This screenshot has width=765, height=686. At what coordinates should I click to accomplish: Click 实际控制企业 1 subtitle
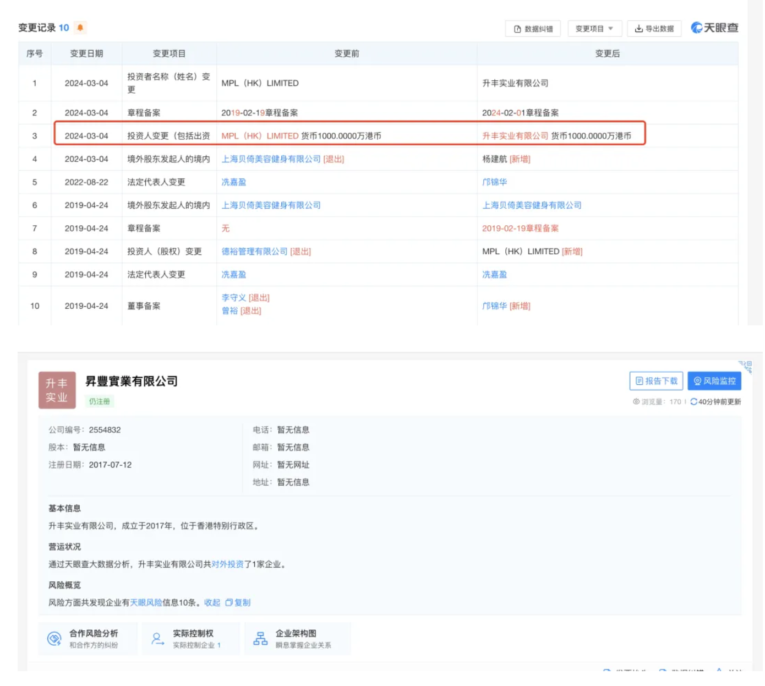coord(196,645)
